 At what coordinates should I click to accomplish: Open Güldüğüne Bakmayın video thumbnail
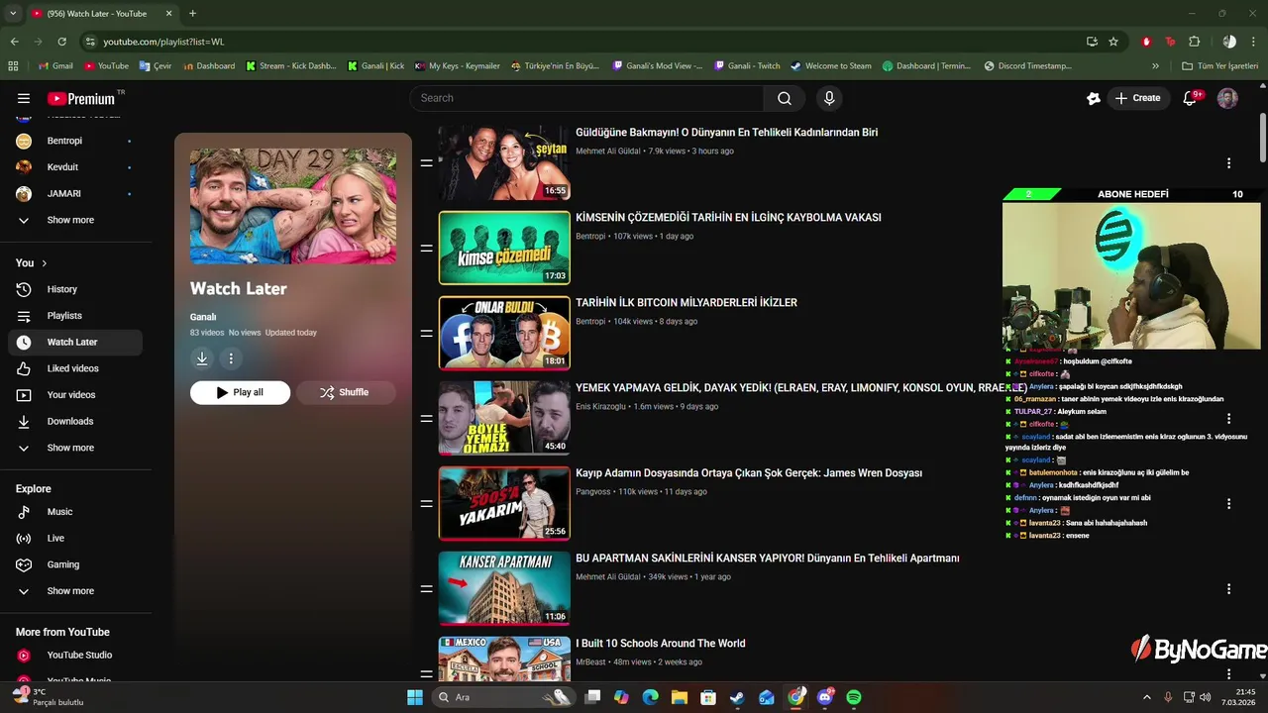tap(504, 163)
